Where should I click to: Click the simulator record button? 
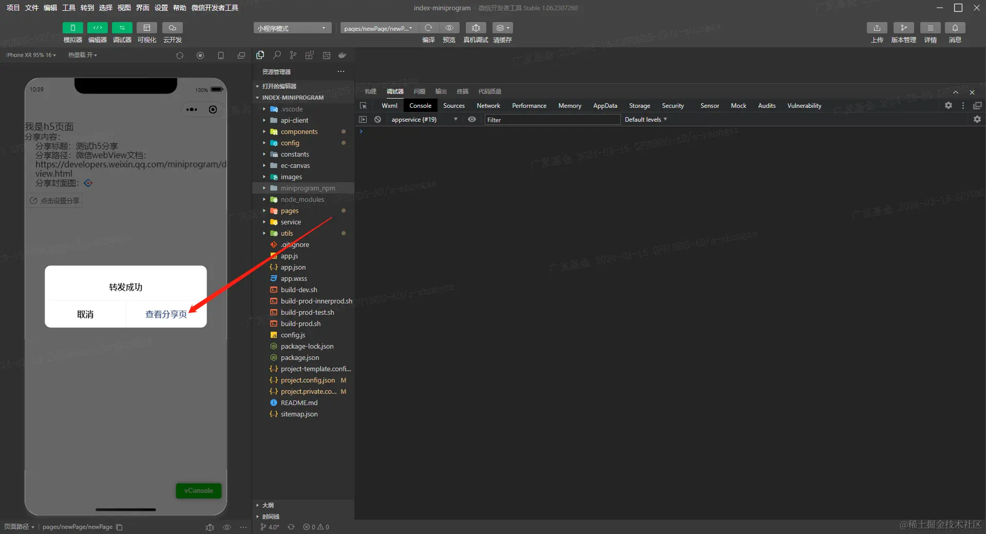tap(200, 55)
